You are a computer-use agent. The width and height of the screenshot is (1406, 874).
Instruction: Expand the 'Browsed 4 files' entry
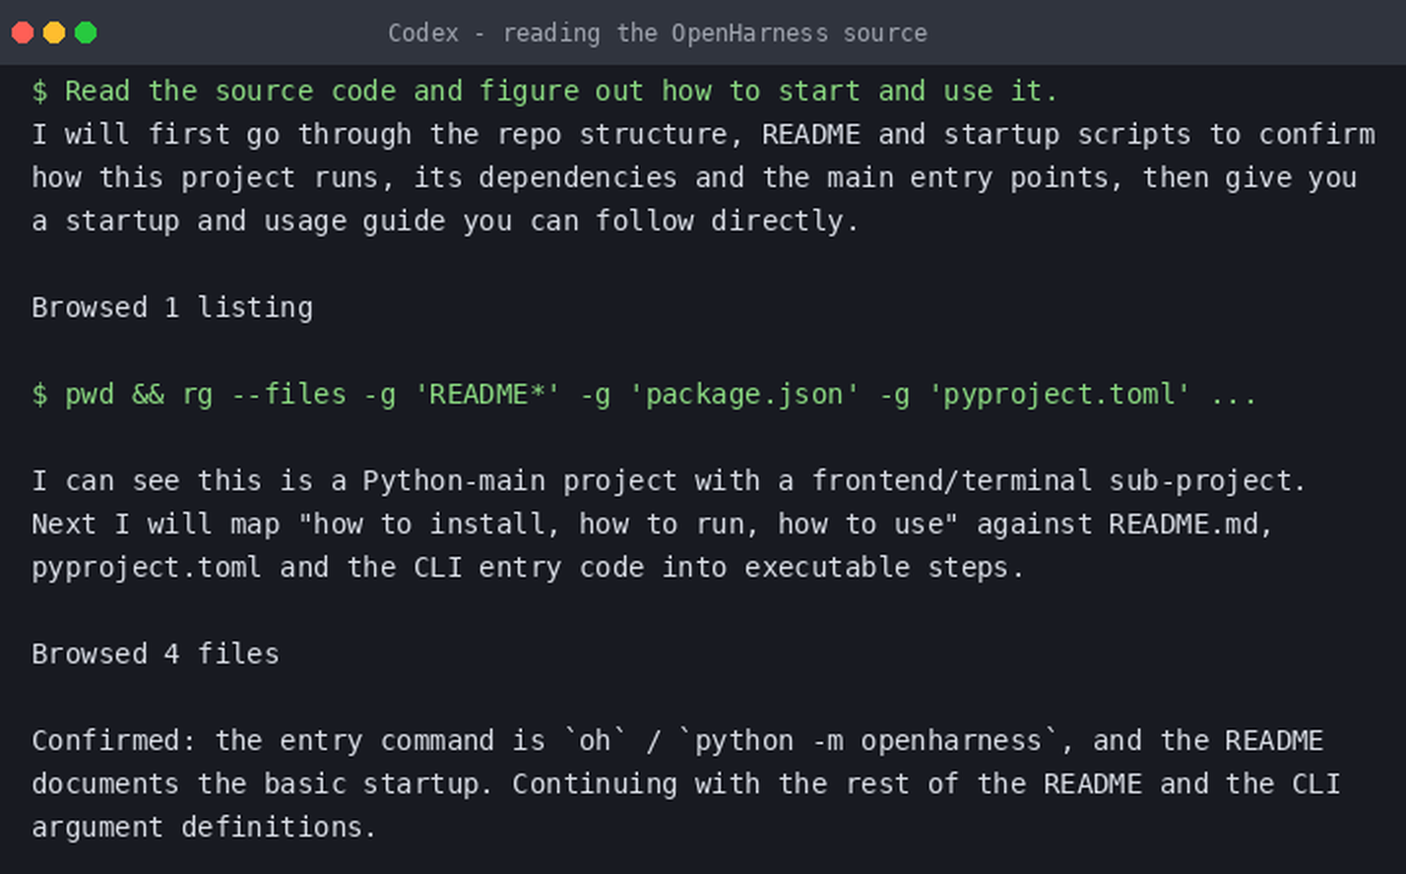click(156, 654)
